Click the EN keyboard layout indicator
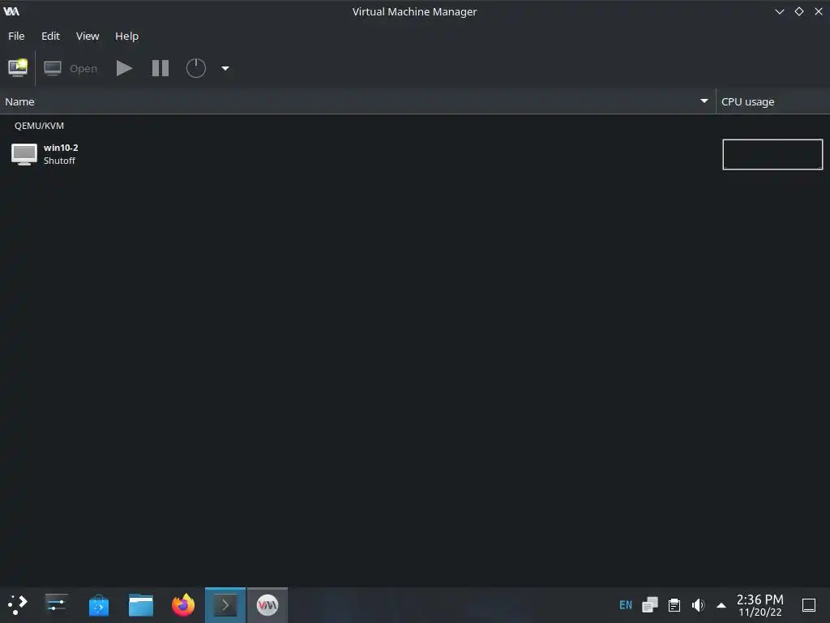Viewport: 830px width, 623px height. [626, 605]
